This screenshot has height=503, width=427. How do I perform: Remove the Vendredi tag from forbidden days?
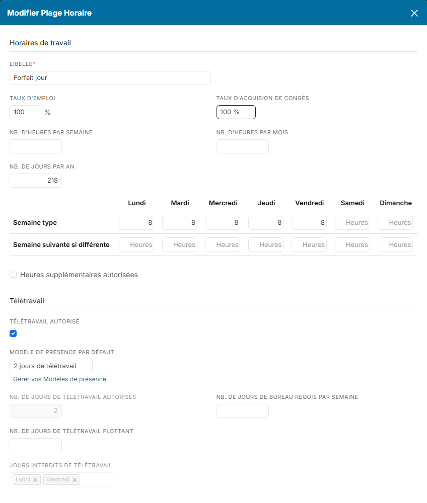click(x=75, y=479)
